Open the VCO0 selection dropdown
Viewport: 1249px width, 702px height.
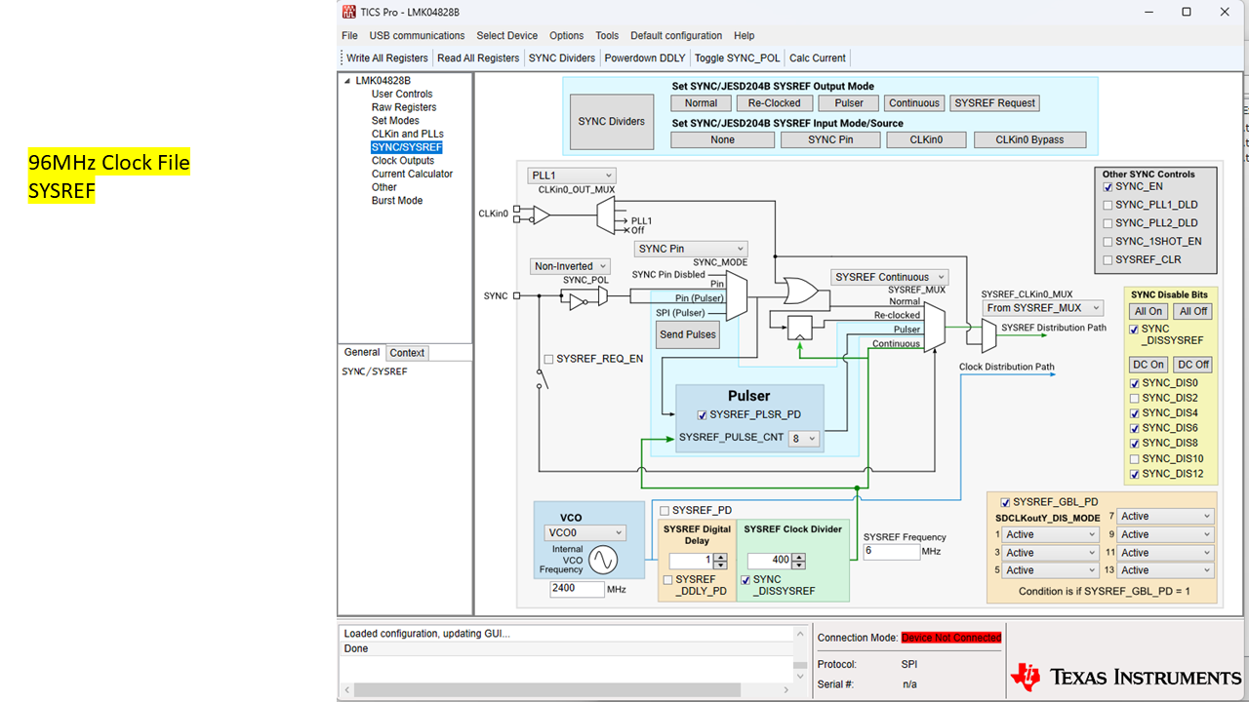584,533
